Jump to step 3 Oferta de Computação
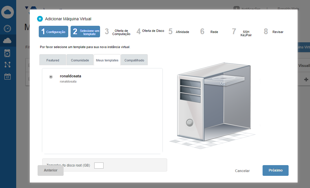This screenshot has width=310, height=188. (118, 32)
